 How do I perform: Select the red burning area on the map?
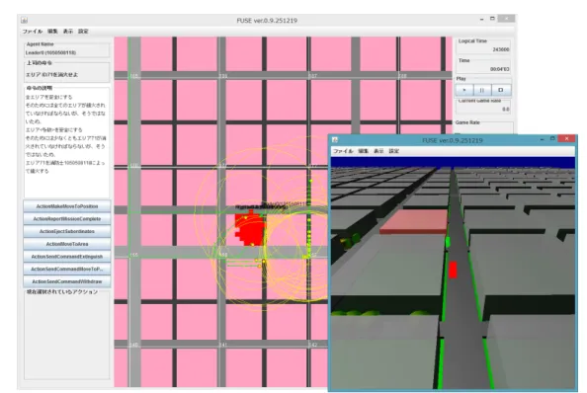[249, 229]
